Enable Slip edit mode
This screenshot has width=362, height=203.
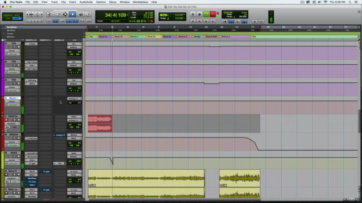[x=7, y=18]
